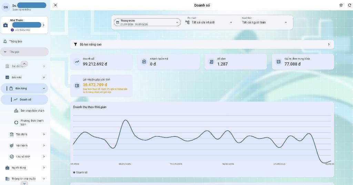353x185 pixels.
Task: Collapse sidebar with Thu gọn
Action: tap(24, 52)
